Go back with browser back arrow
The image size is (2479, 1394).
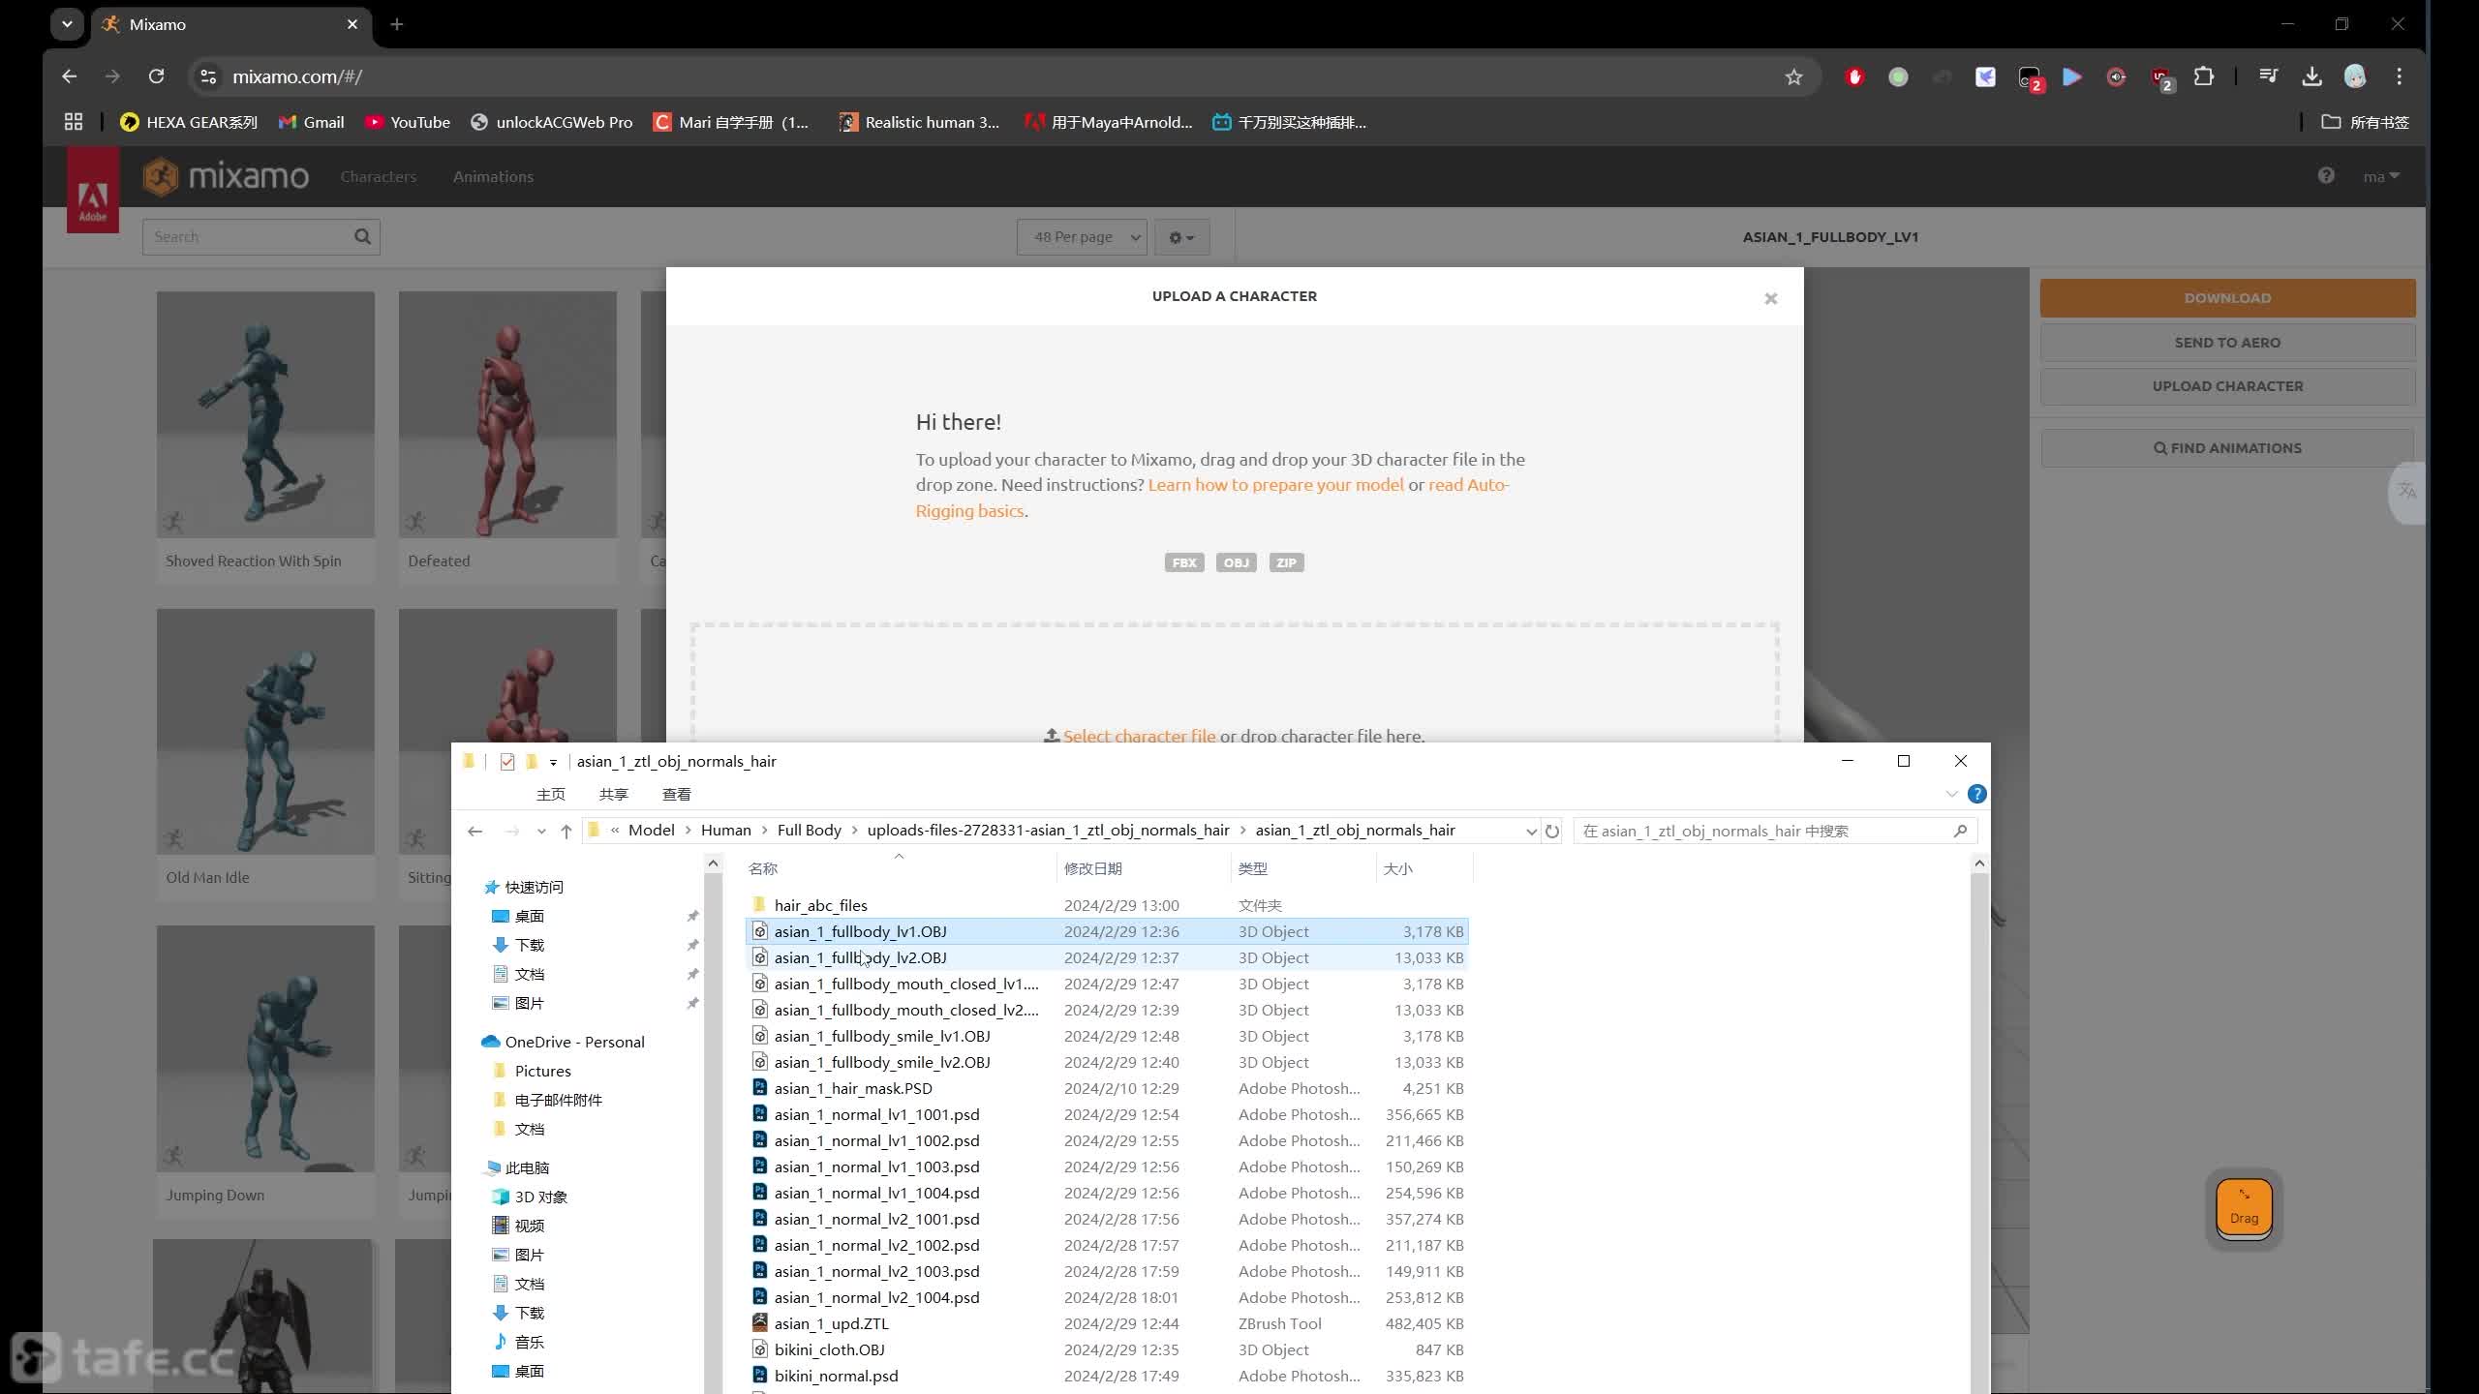pos(69,76)
